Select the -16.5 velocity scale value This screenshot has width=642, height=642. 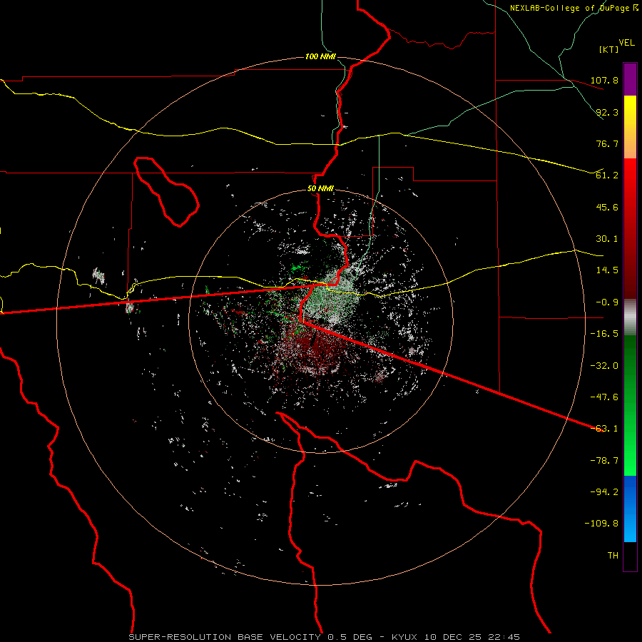(604, 334)
